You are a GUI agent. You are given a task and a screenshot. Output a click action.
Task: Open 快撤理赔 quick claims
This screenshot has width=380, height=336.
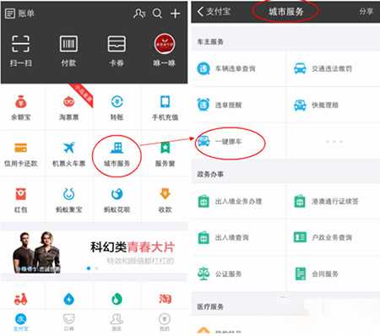tap(333, 105)
